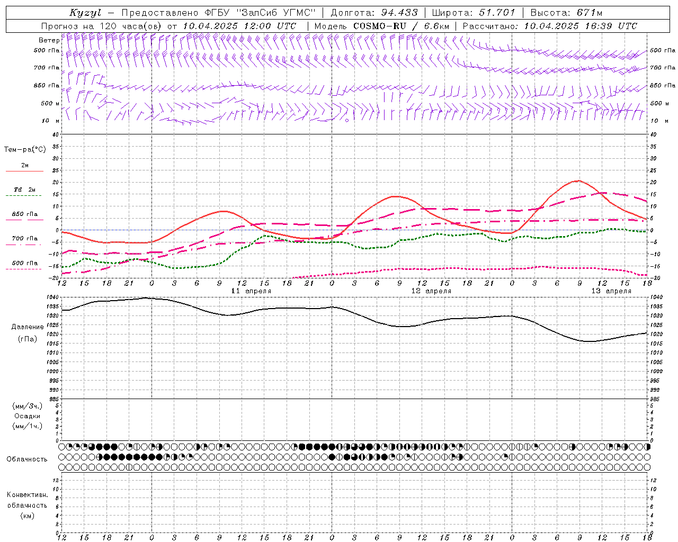
Task: Select the start time 10.04.2025 12:00 UTC
Action: [239, 26]
